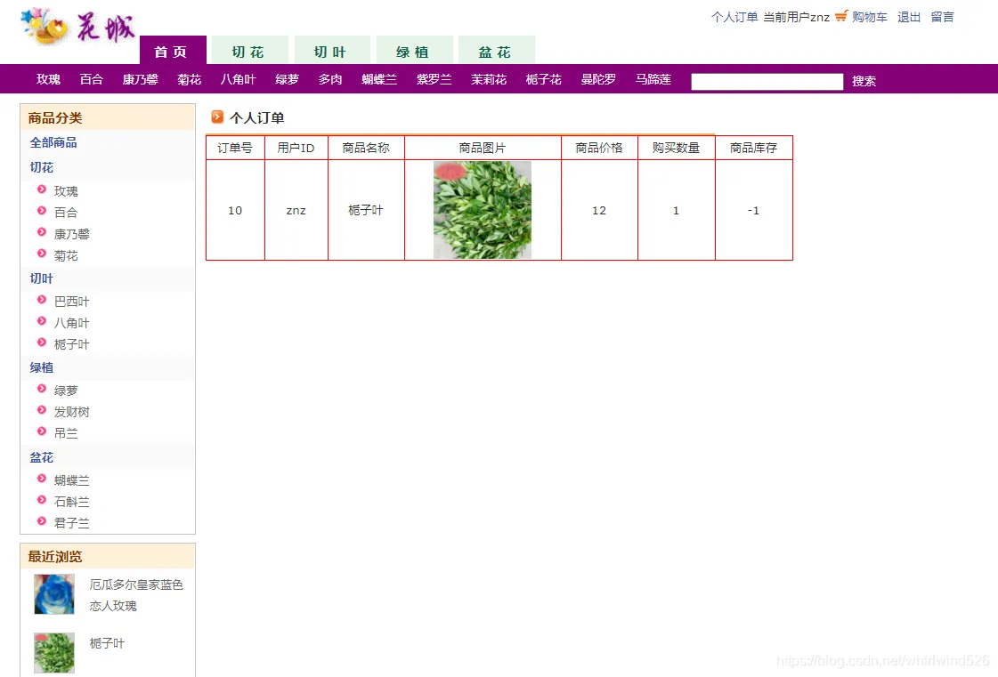Click the 退出 logout link
998x677 pixels.
tap(909, 17)
